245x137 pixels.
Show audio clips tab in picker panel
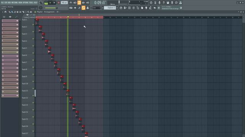pos(10,17)
